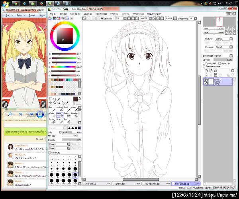Activate the rotate view tool
239x199 pixels.
click(x=59, y=103)
